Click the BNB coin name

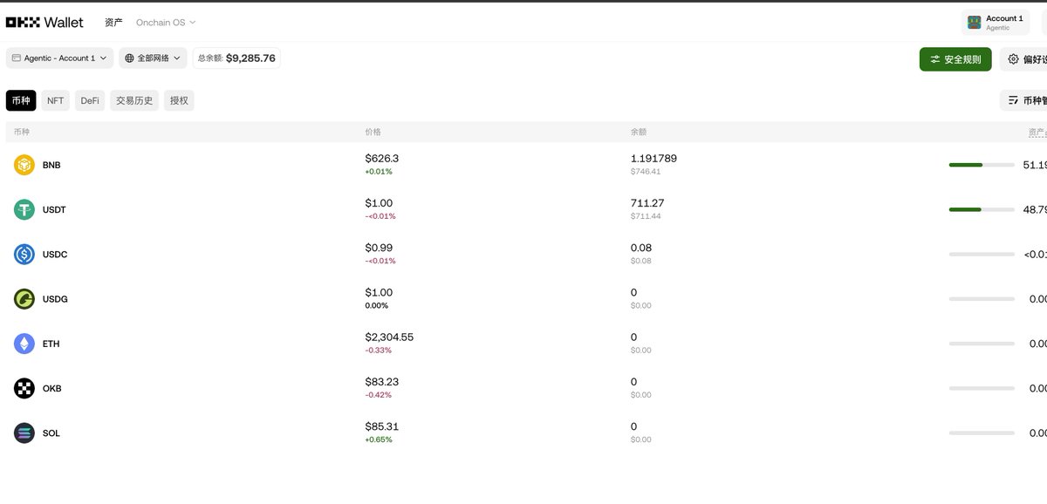pos(51,165)
